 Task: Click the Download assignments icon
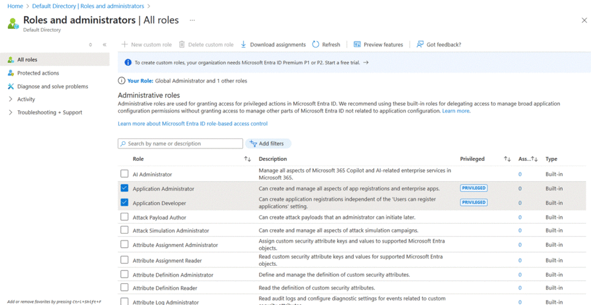(244, 44)
